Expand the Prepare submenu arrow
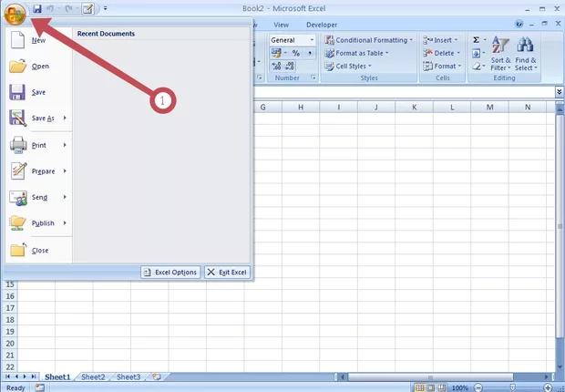 [65, 171]
